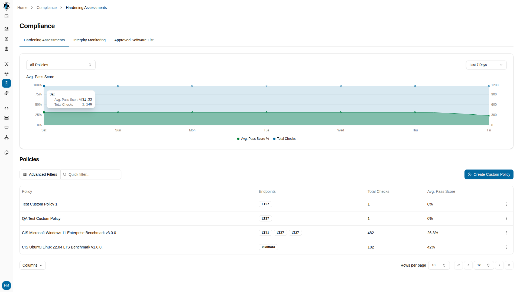Click the kikimora endpoint tag

point(268,247)
